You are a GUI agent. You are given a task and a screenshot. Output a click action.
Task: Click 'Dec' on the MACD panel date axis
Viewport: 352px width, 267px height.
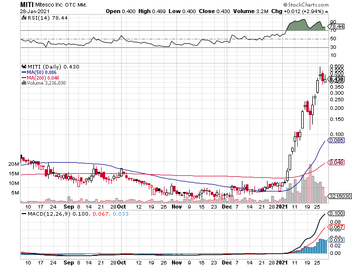pyautogui.click(x=227, y=262)
